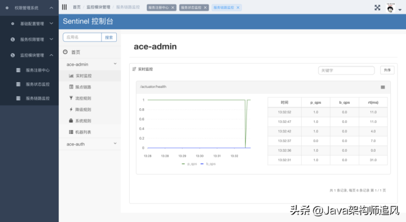
Task: Click the Sentinel 控制台 title
Action: tap(88, 21)
